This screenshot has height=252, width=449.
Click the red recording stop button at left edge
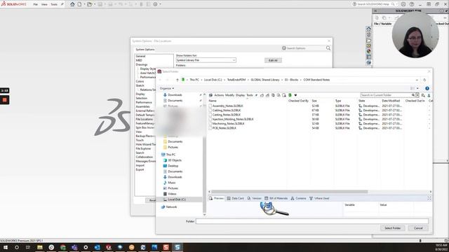5,100
